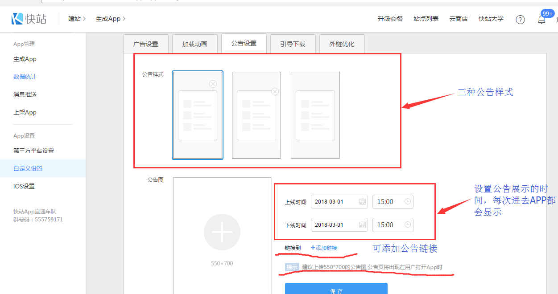Click the 添加链接 link
Viewport: 558px width, 294px height.
324,248
